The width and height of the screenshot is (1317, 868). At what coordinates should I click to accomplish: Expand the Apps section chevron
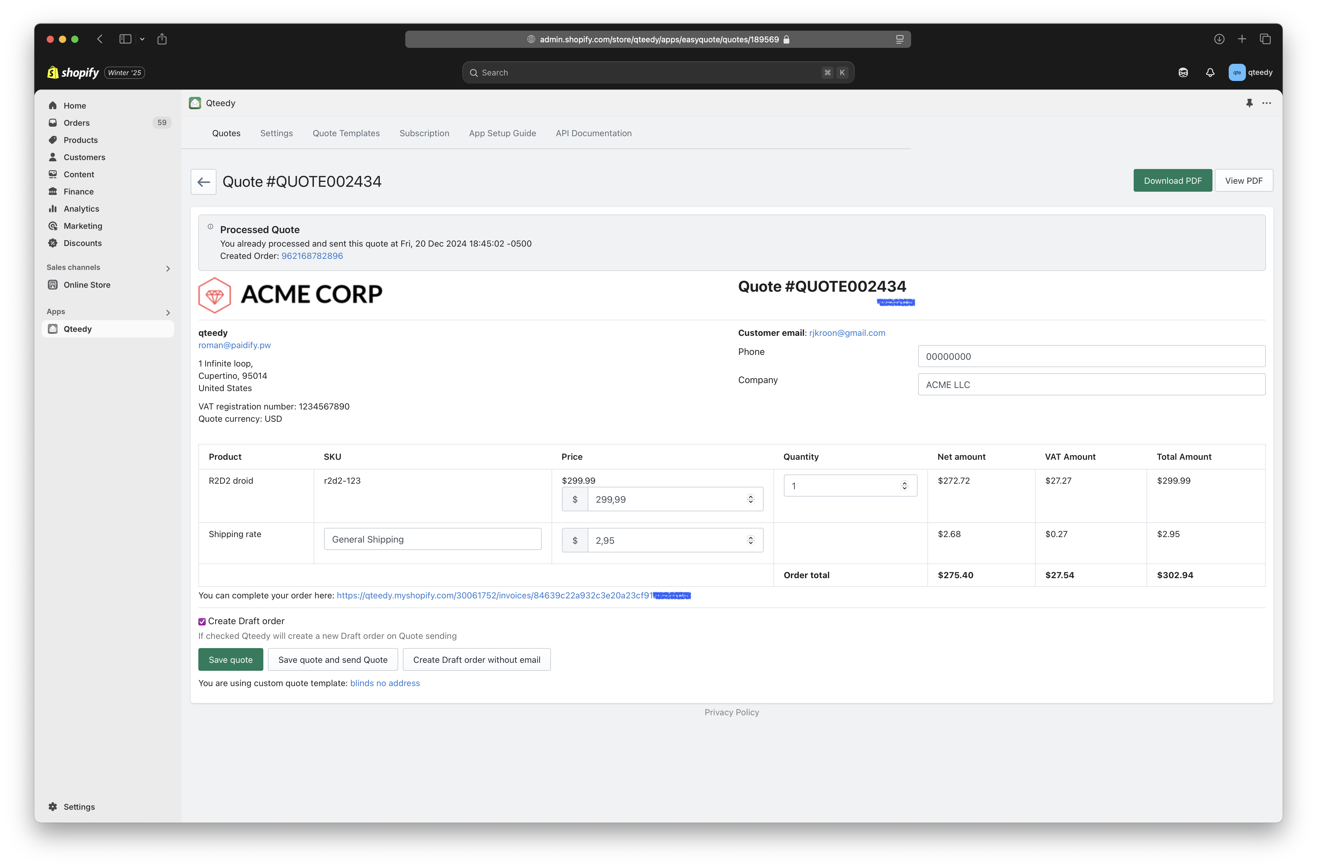tap(168, 313)
